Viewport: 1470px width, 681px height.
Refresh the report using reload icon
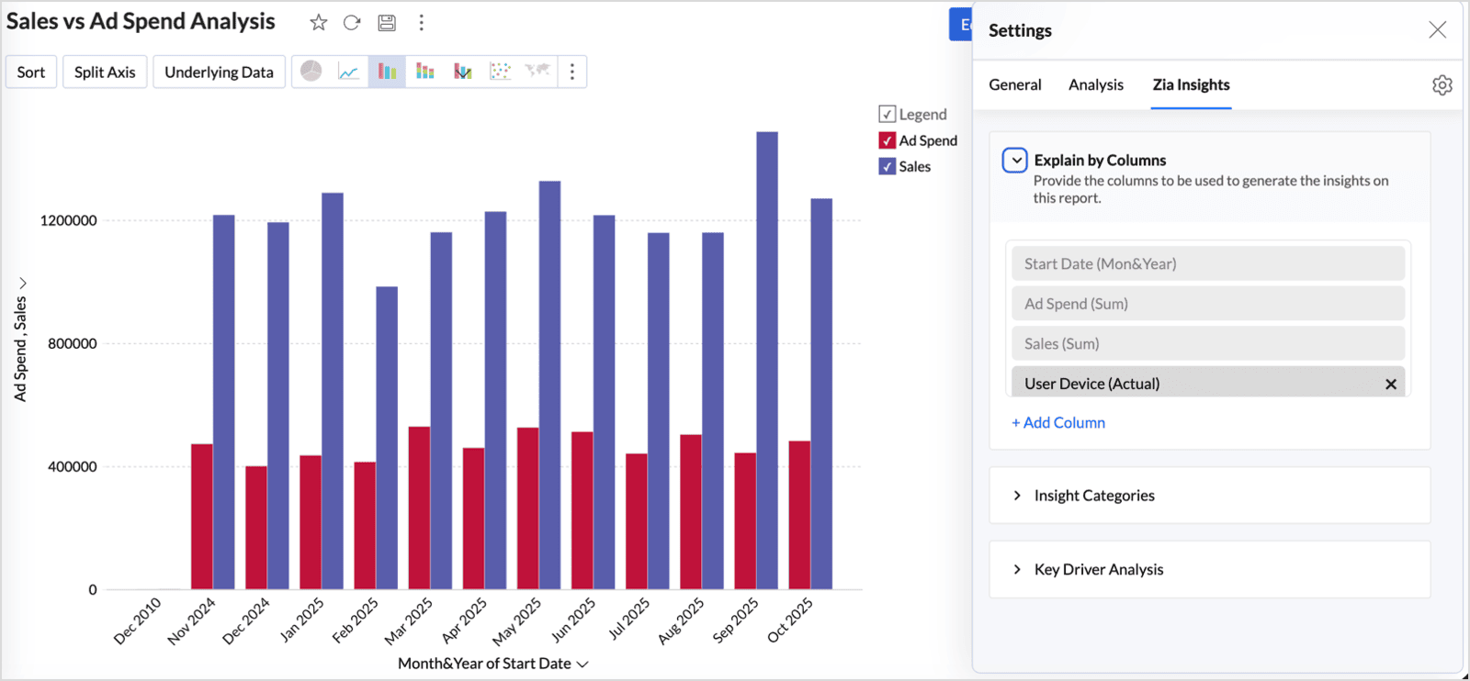pyautogui.click(x=352, y=23)
